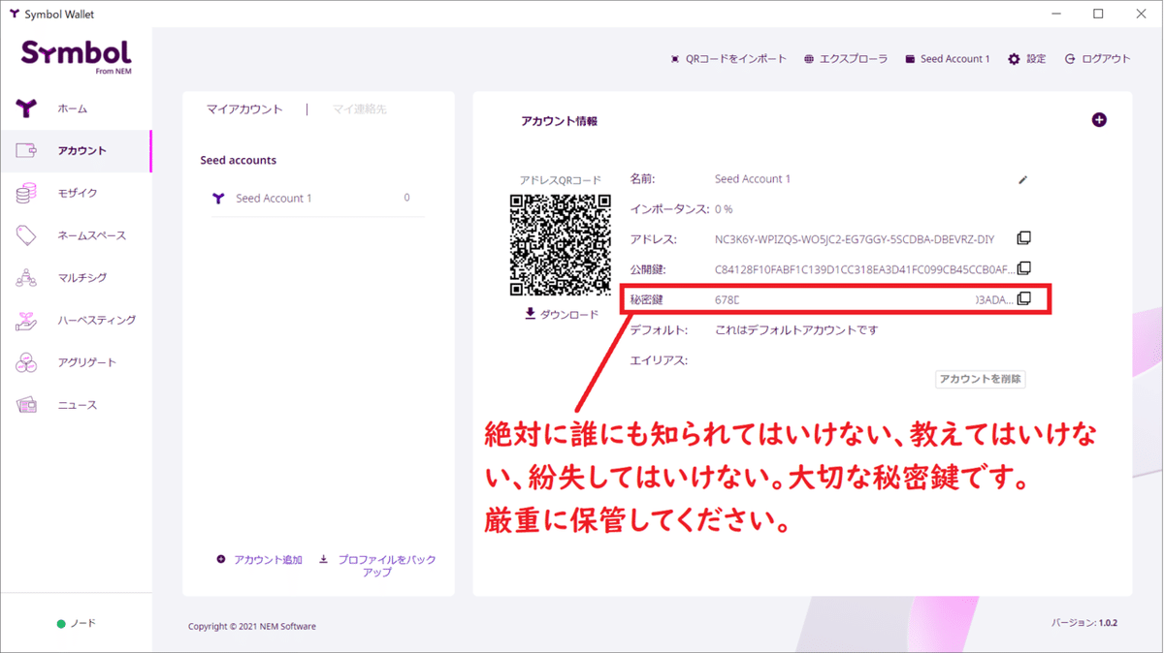Screen dimensions: 1164x653
Task: Click the settings gear icon
Action: coord(1014,59)
